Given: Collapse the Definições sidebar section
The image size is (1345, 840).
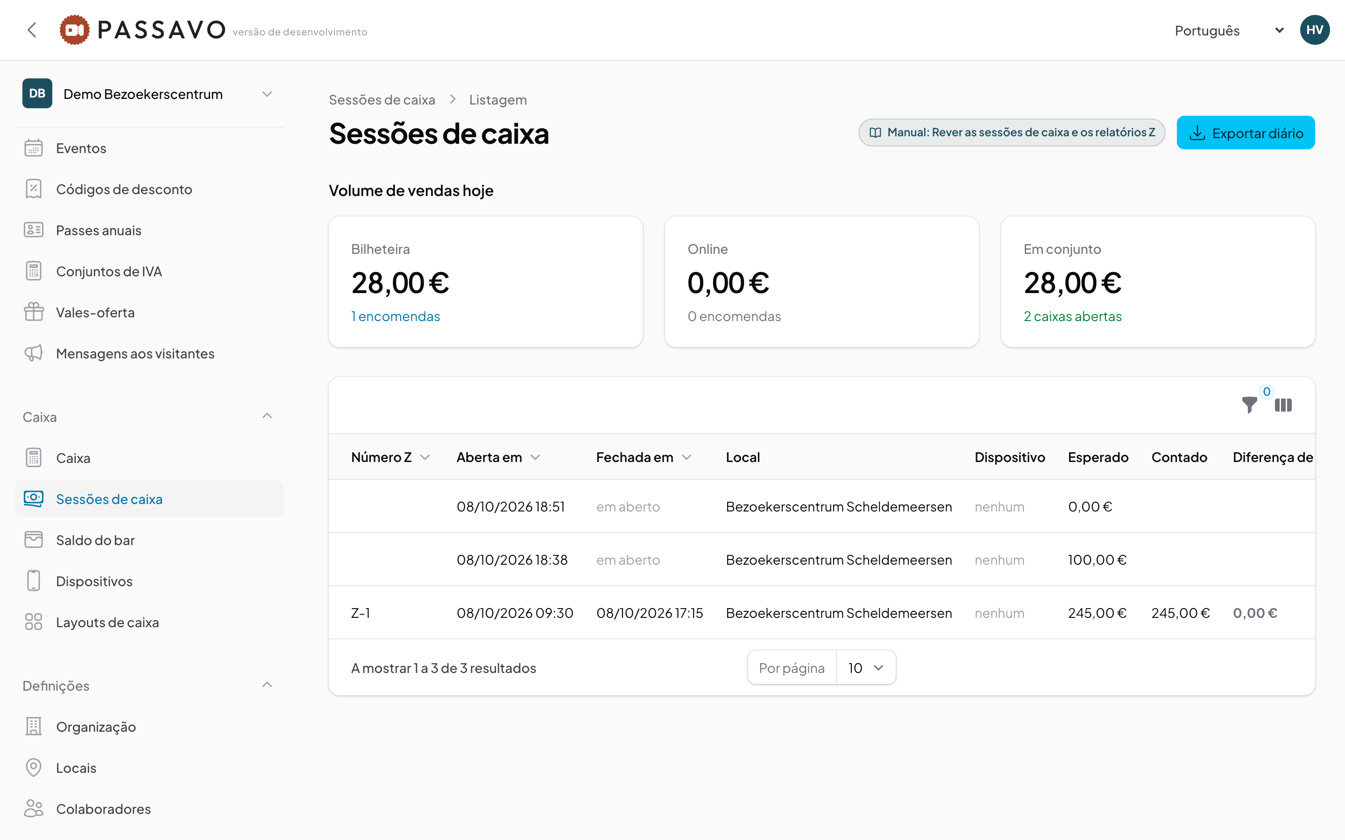Looking at the screenshot, I should point(267,685).
